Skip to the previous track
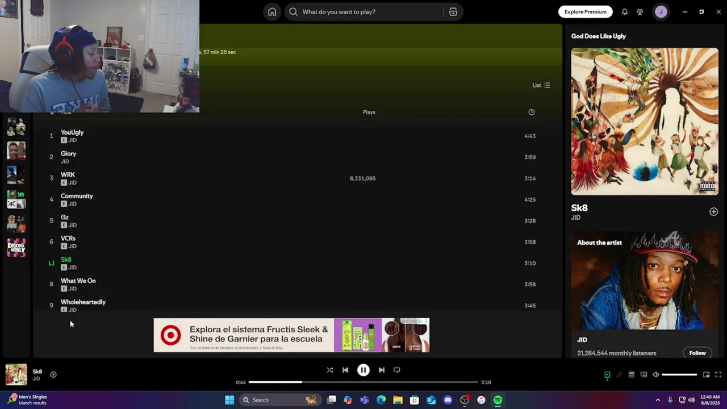 (345, 370)
